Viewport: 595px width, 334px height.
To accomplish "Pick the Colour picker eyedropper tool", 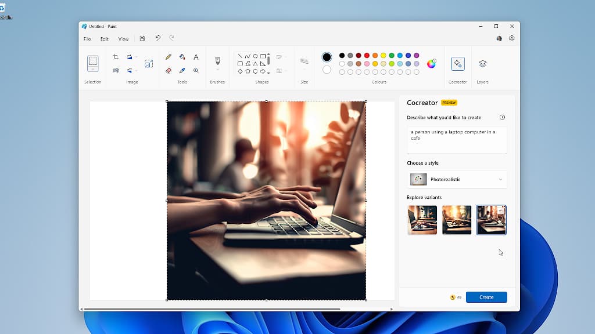I will pyautogui.click(x=182, y=70).
